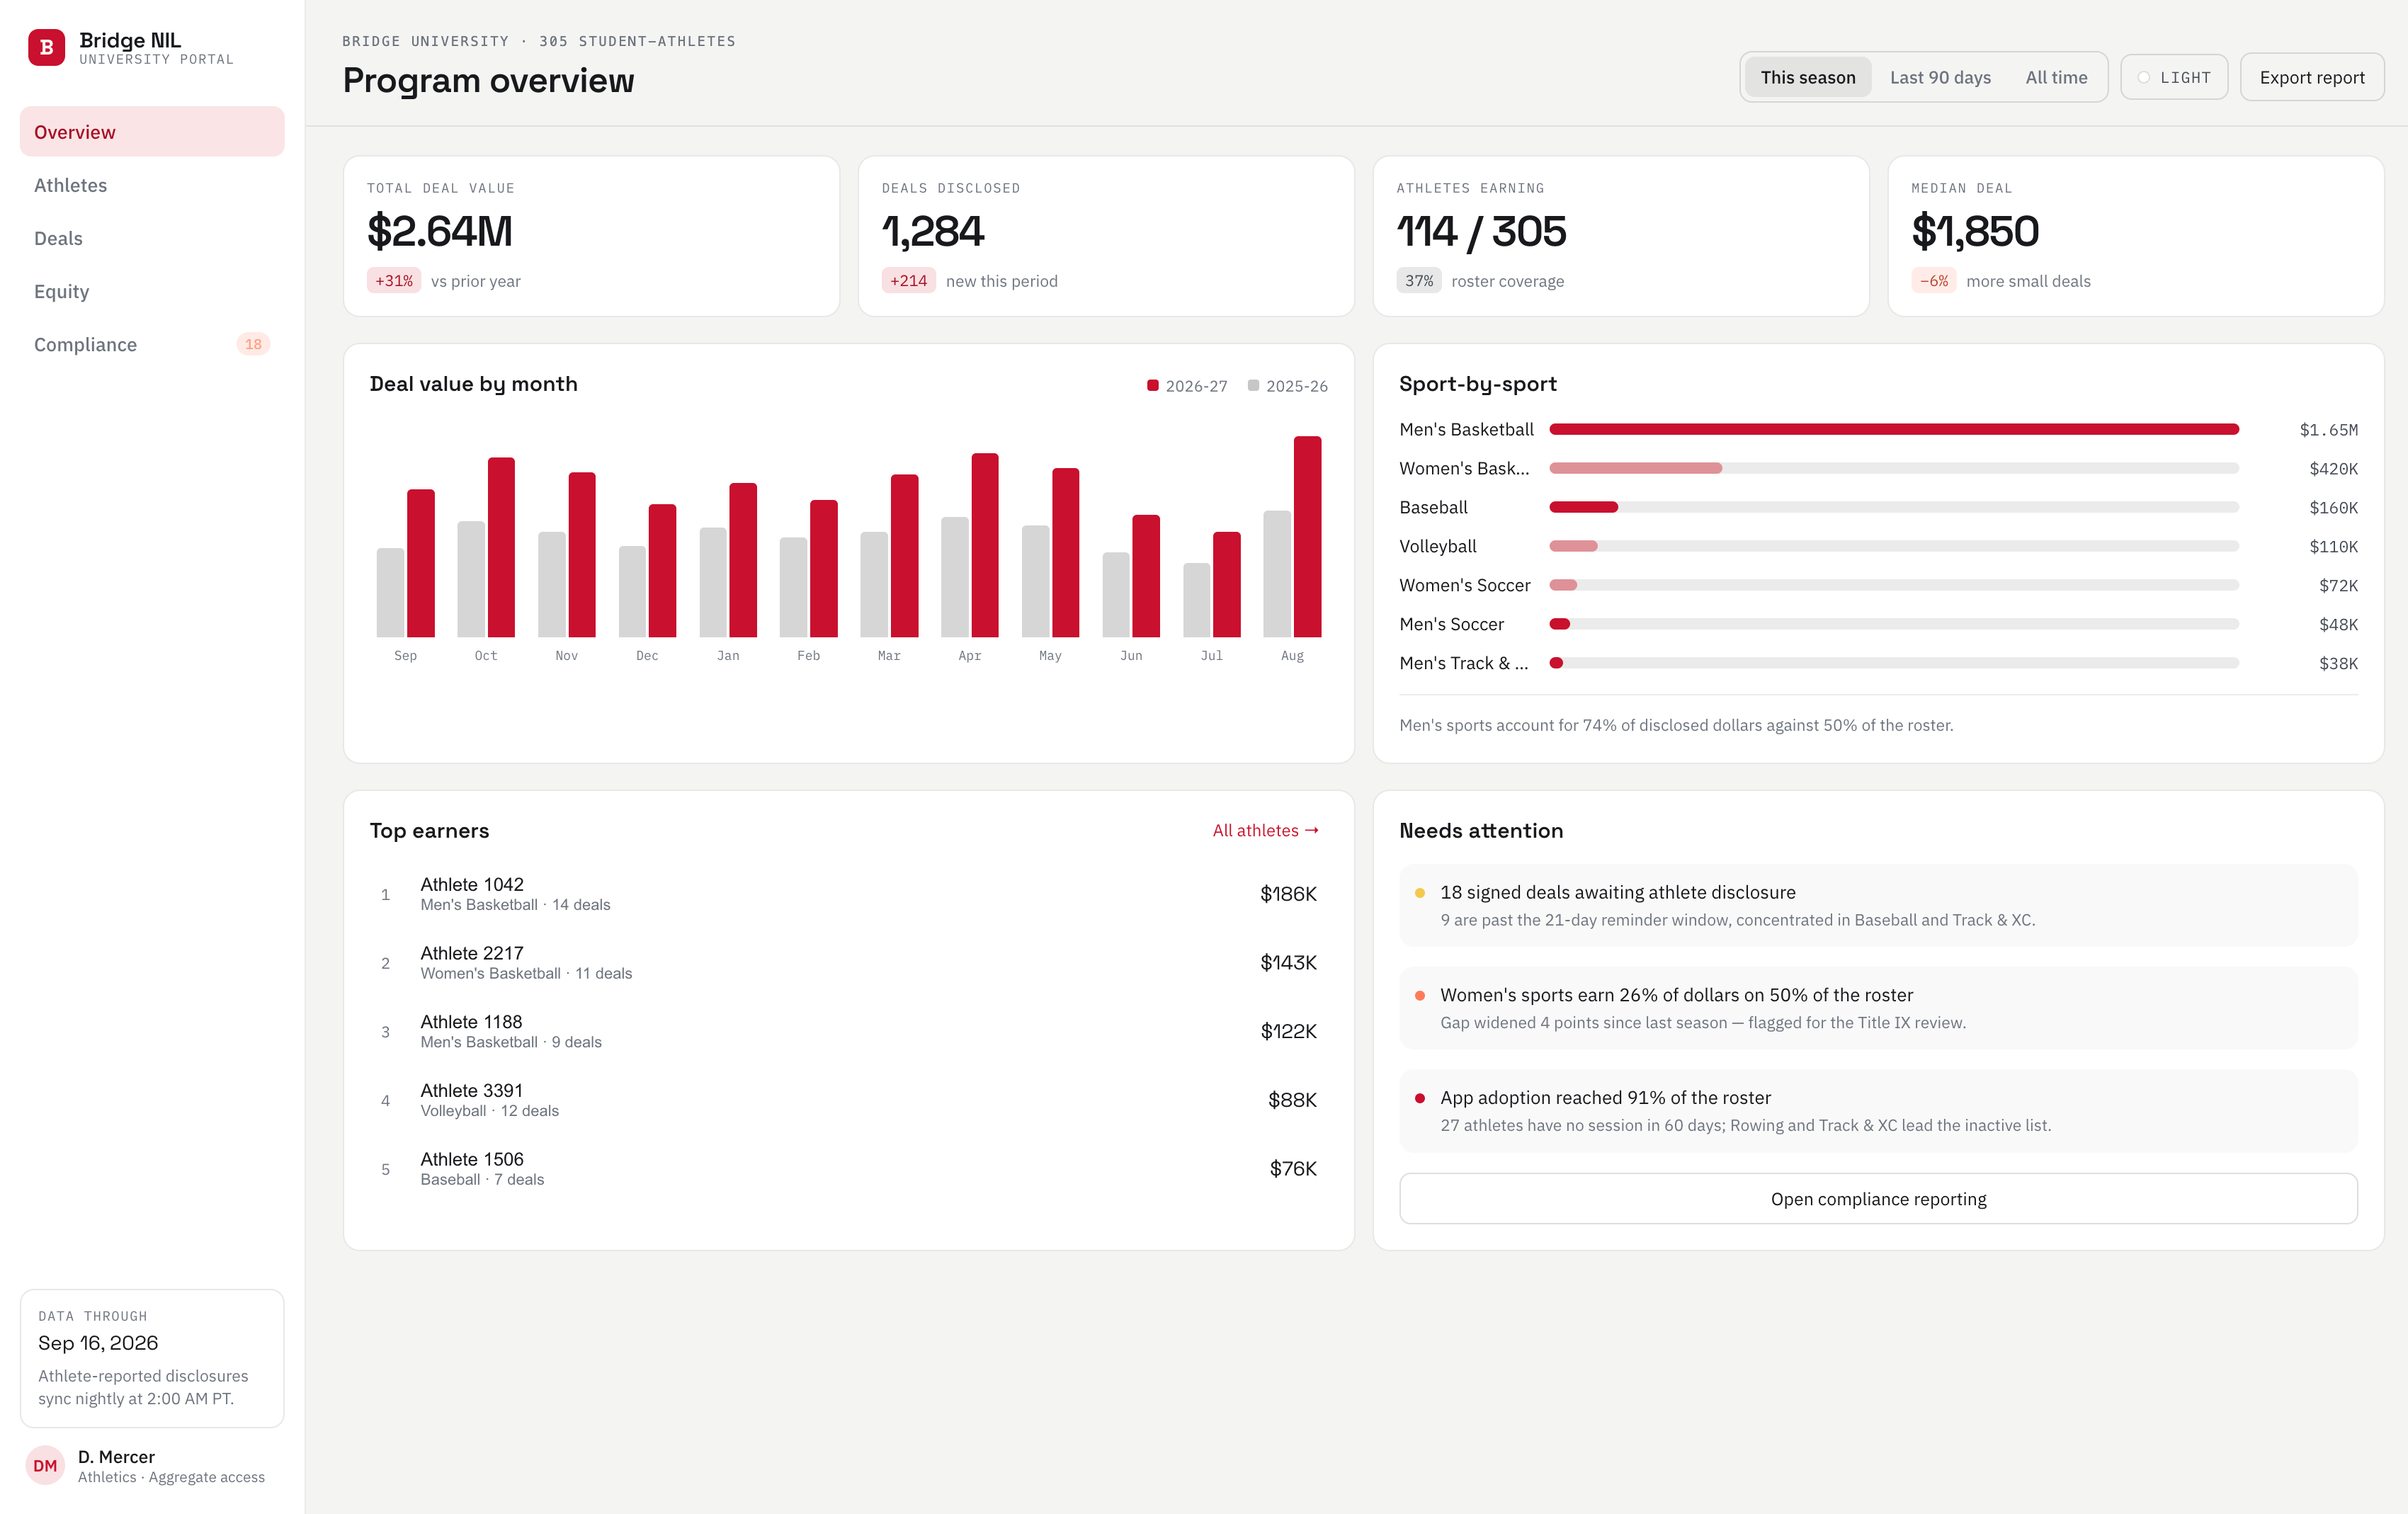Click the $76K earnings value
Image resolution: width=2408 pixels, height=1514 pixels.
coord(1293,1168)
